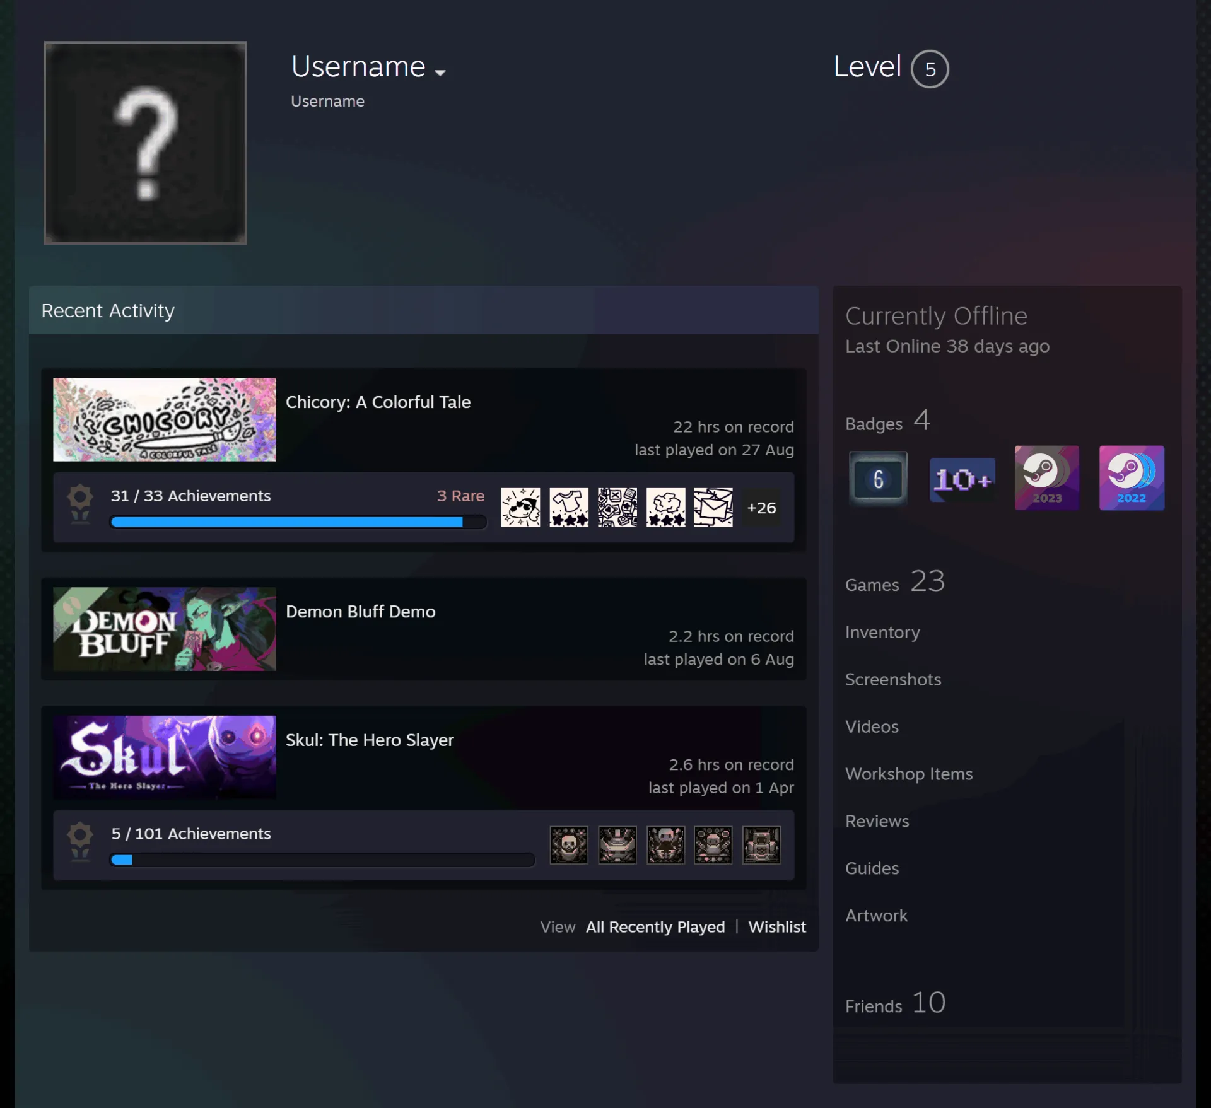Open the Skul: The Hero Slayer title
This screenshot has height=1108, width=1211.
point(370,740)
